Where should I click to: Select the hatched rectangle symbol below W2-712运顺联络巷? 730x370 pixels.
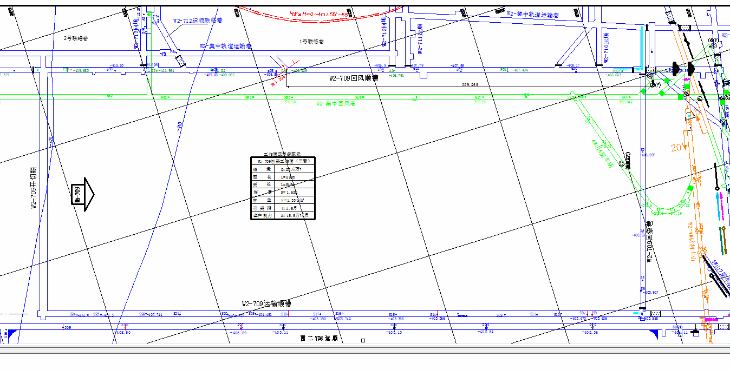coord(181,60)
